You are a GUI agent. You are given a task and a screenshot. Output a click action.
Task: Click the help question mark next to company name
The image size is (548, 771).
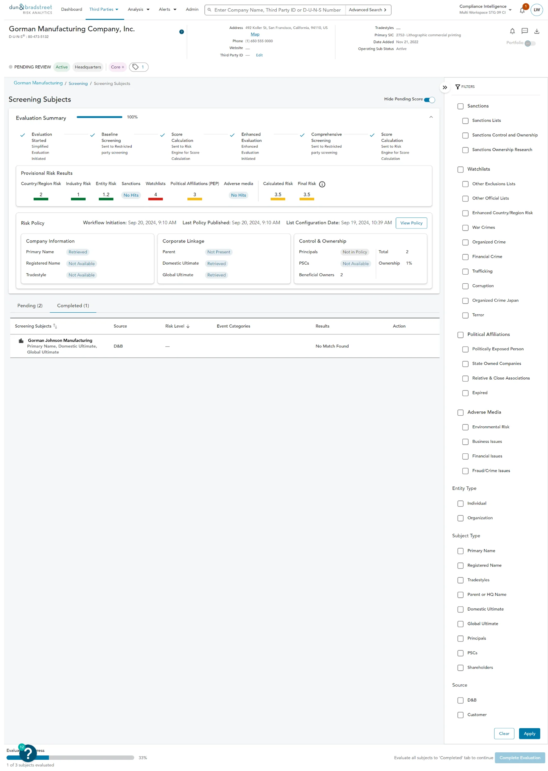181,32
